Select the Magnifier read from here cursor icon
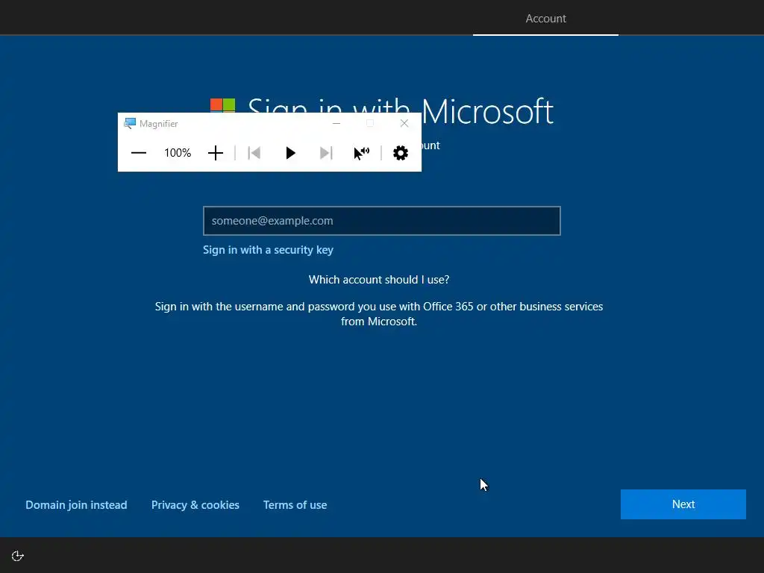 (362, 153)
